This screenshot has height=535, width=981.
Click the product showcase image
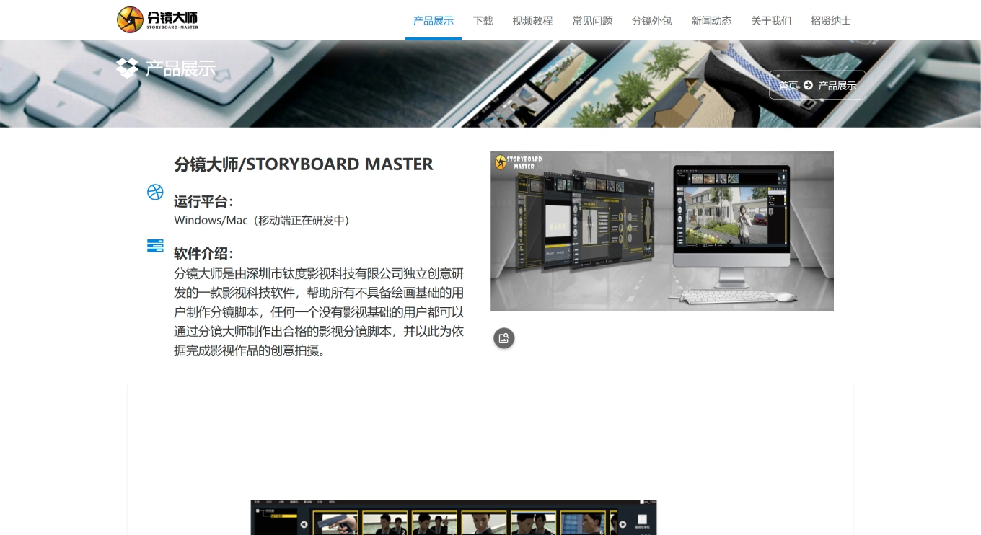pyautogui.click(x=662, y=231)
